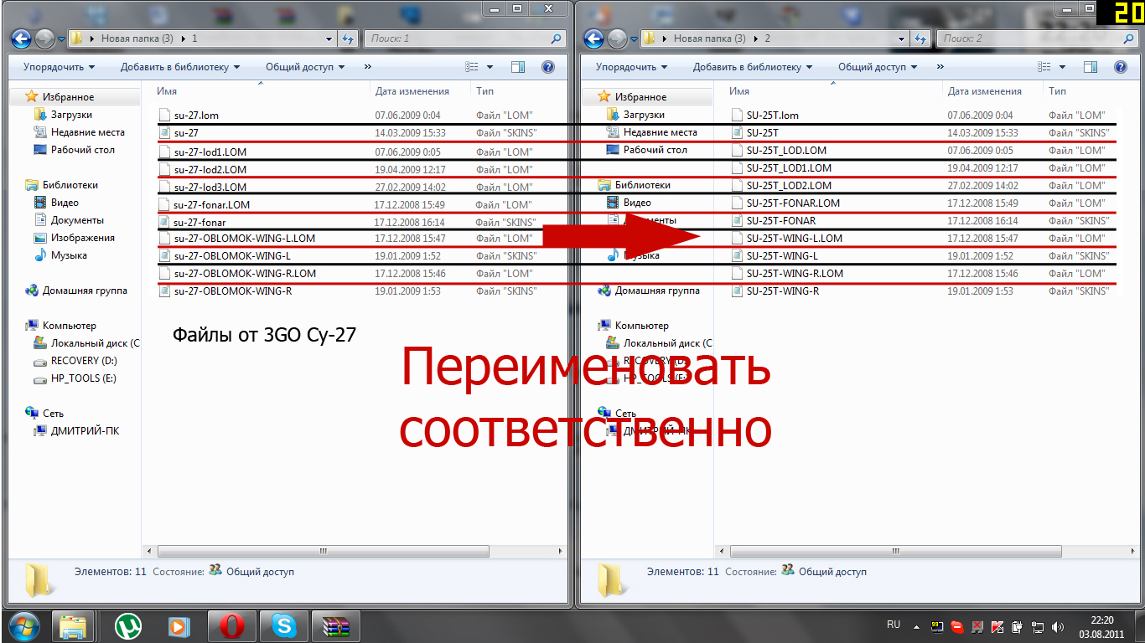The height and width of the screenshot is (643, 1145).
Task: Expand toolbar overflow chevron in right window
Action: [x=940, y=67]
